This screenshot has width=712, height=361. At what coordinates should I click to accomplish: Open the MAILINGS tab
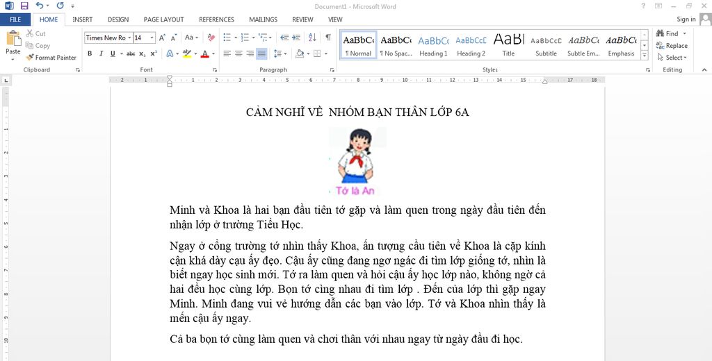[x=263, y=19]
